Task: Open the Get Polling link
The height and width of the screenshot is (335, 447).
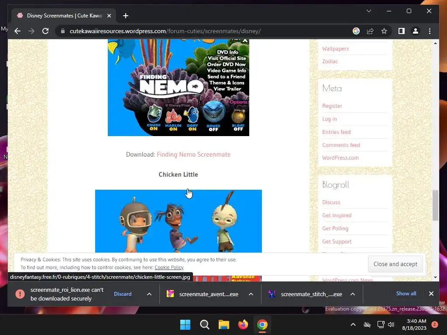Action: click(x=335, y=229)
